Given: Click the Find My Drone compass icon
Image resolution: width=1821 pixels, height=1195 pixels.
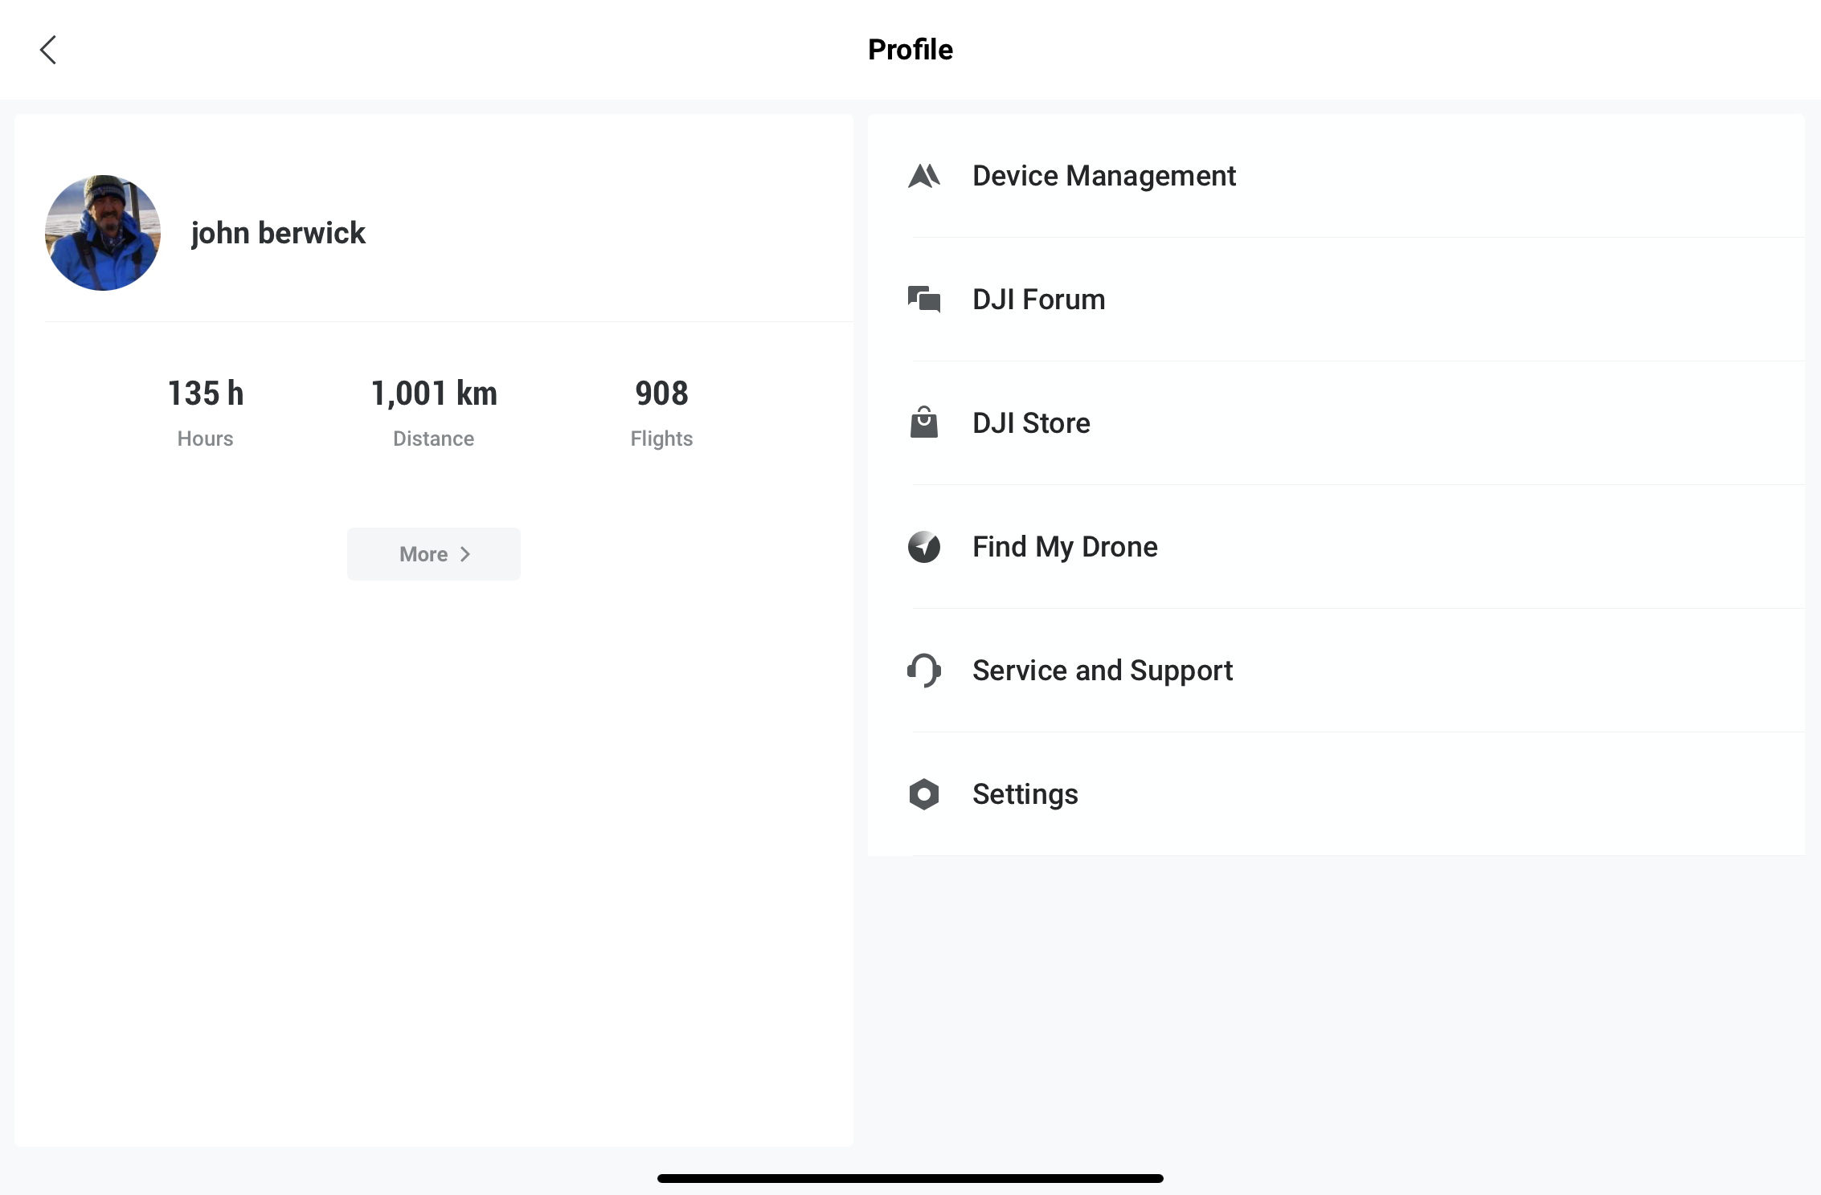Looking at the screenshot, I should (x=923, y=547).
